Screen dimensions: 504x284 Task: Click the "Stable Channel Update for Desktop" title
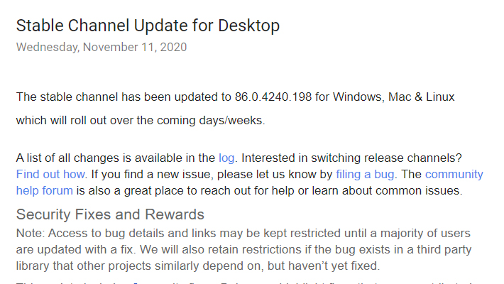(x=148, y=26)
